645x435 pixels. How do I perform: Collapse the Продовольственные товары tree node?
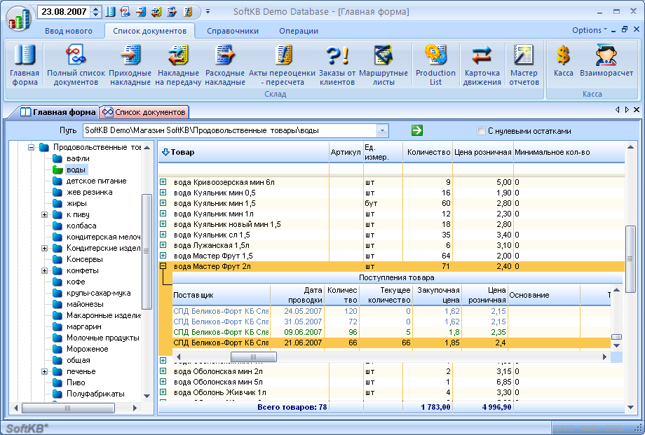pyautogui.click(x=31, y=147)
